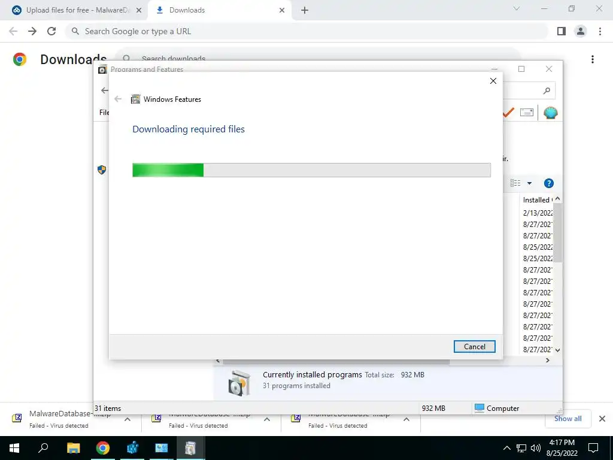The width and height of the screenshot is (613, 460).
Task: Click the programs list scroll-up arrow
Action: pos(557,199)
